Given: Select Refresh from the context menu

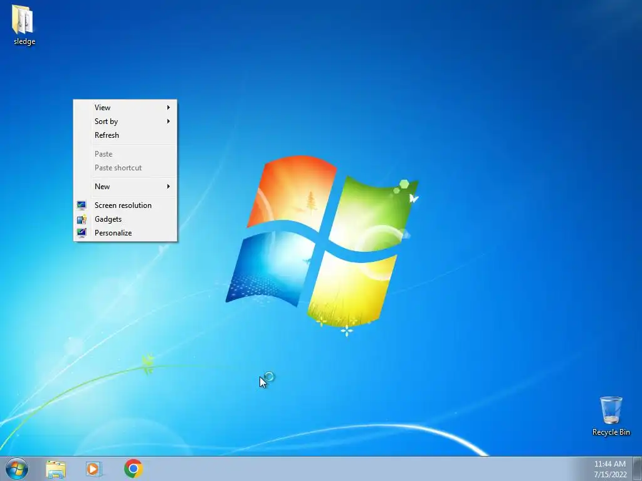Looking at the screenshot, I should pyautogui.click(x=125, y=135).
